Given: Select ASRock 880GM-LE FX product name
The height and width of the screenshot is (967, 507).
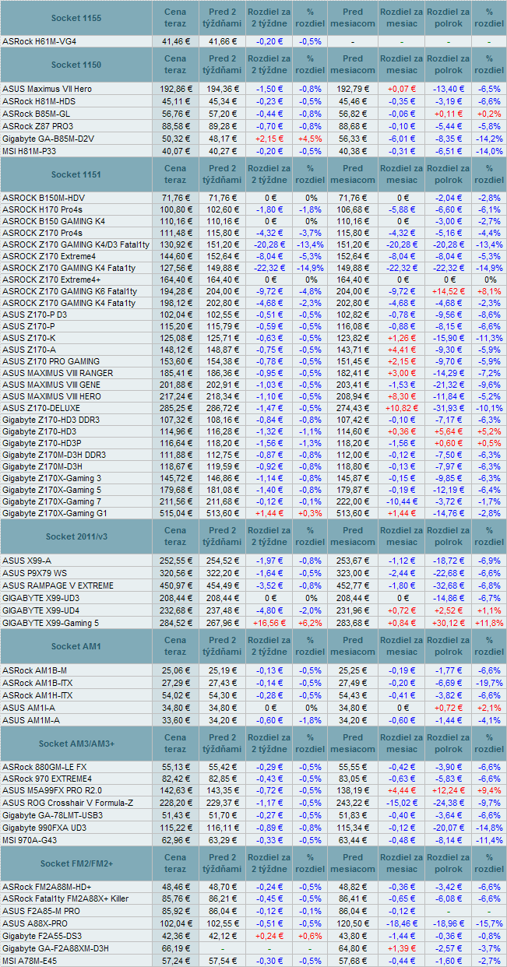Looking at the screenshot, I should (44, 767).
